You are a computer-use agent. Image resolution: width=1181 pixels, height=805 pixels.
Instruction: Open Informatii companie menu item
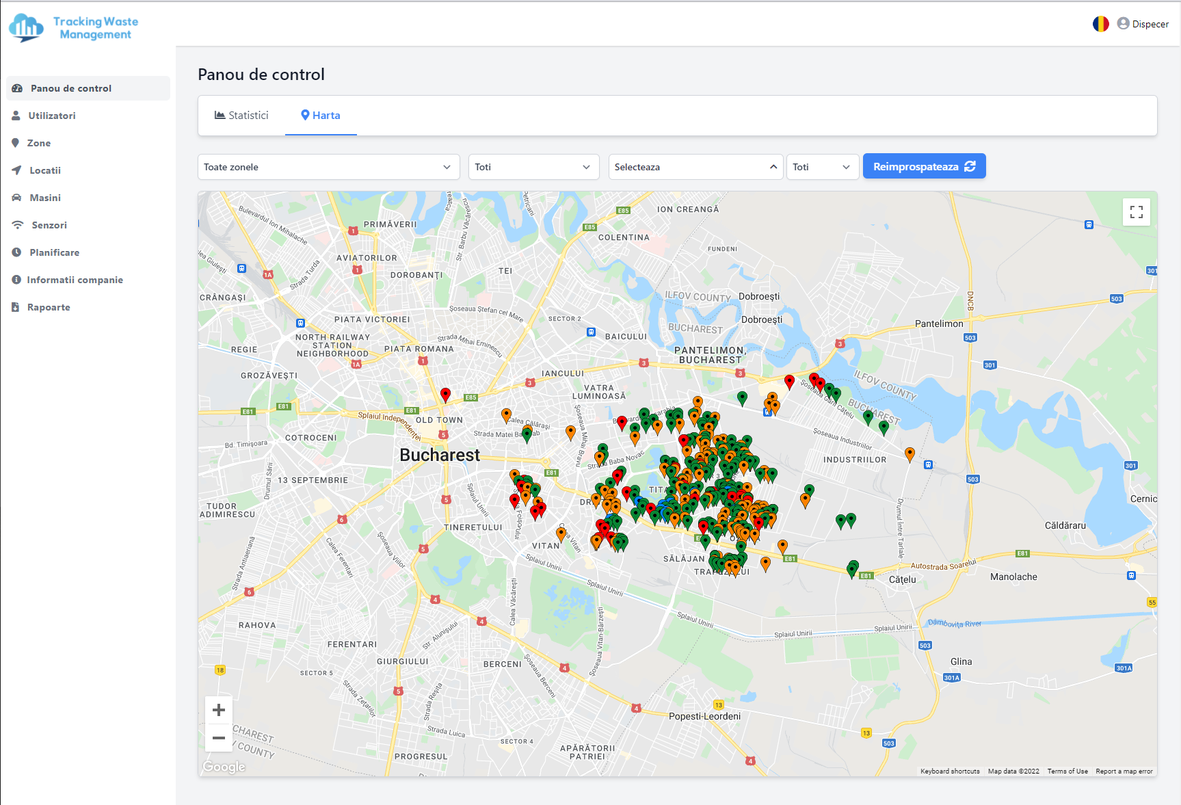[x=88, y=280]
